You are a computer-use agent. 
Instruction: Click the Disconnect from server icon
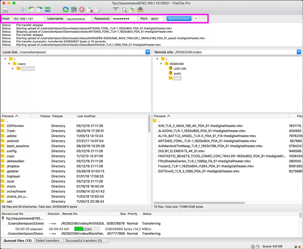pyautogui.click(x=90, y=10)
